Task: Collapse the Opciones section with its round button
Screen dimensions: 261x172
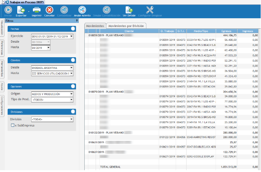Action: pos(74,86)
